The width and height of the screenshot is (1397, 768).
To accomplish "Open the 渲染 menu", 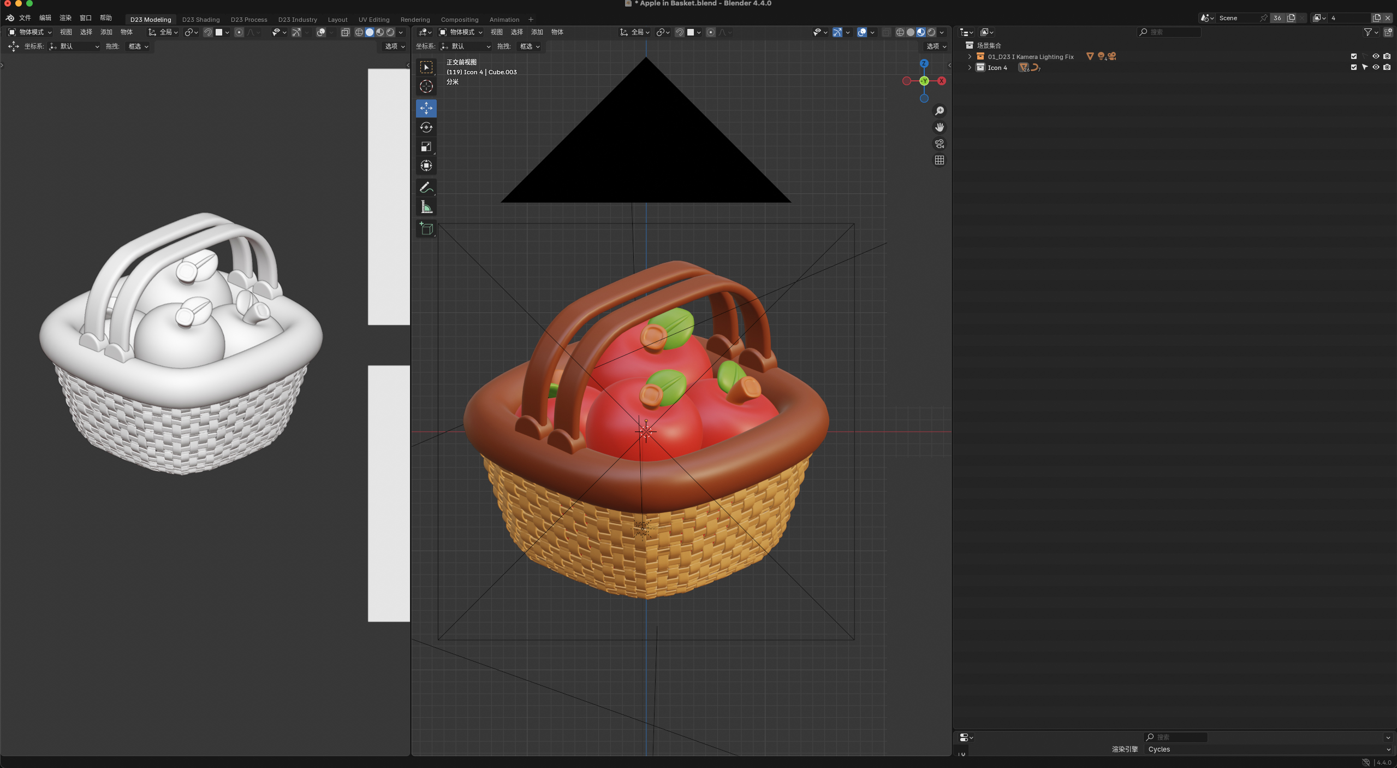I will coord(65,18).
